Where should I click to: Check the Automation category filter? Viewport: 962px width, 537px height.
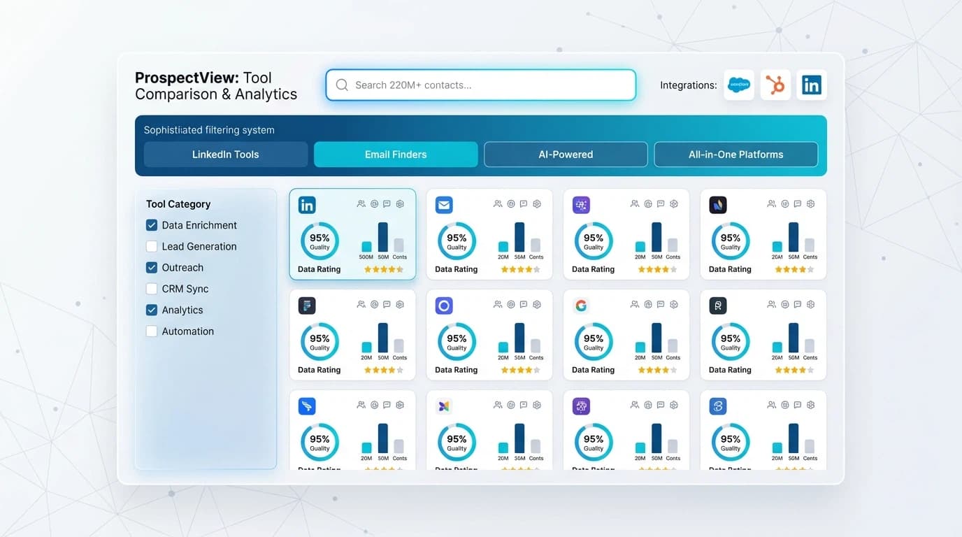[152, 331]
